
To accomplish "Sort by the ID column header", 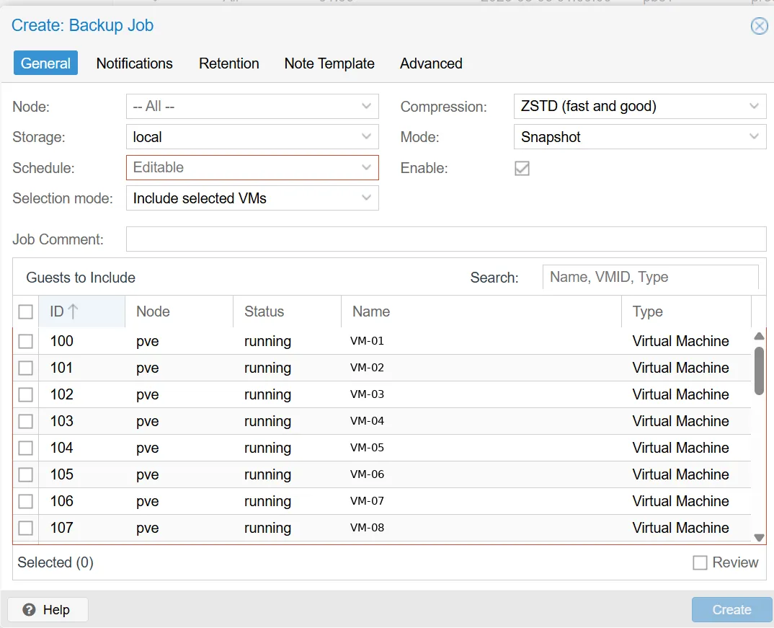I will pyautogui.click(x=81, y=311).
